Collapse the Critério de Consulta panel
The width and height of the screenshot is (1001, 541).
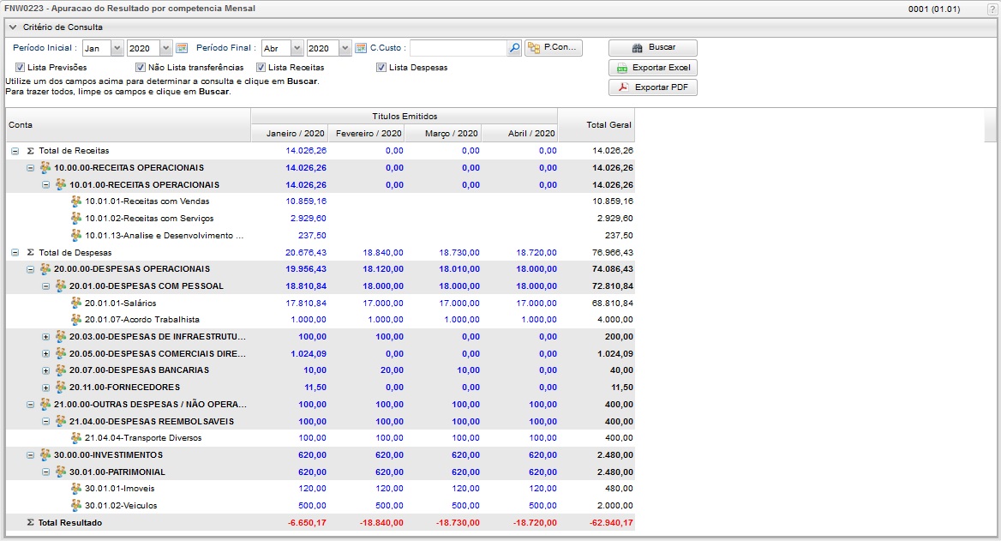(x=13, y=27)
